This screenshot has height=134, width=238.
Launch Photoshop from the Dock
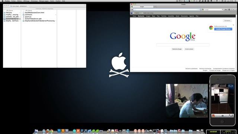click(59, 131)
